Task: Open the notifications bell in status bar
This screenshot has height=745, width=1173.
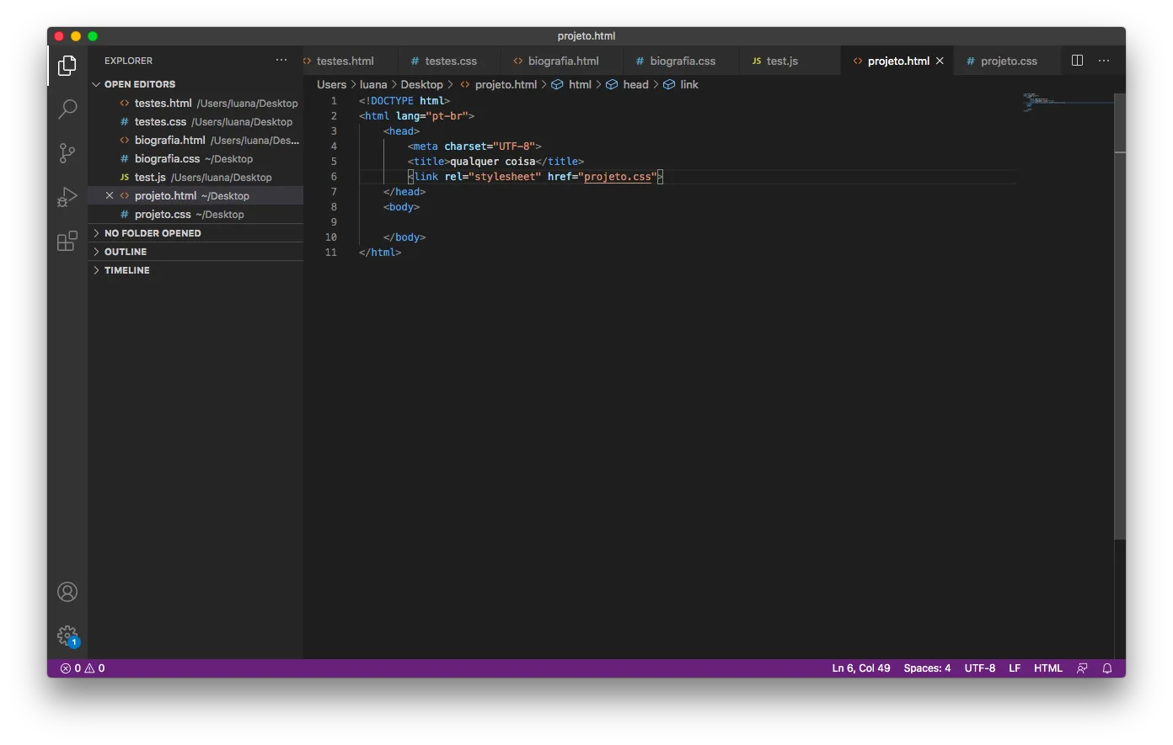Action: coord(1107,668)
